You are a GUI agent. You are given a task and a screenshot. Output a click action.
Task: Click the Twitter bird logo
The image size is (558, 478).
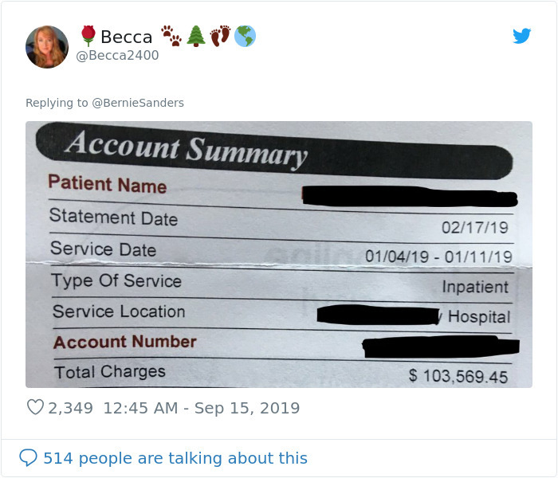click(x=521, y=36)
